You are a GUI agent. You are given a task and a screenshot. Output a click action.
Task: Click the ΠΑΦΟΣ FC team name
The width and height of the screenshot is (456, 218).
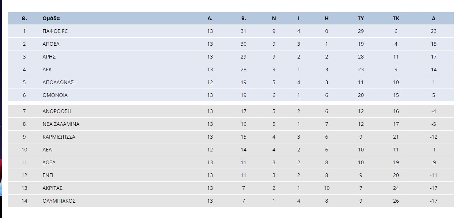55,31
